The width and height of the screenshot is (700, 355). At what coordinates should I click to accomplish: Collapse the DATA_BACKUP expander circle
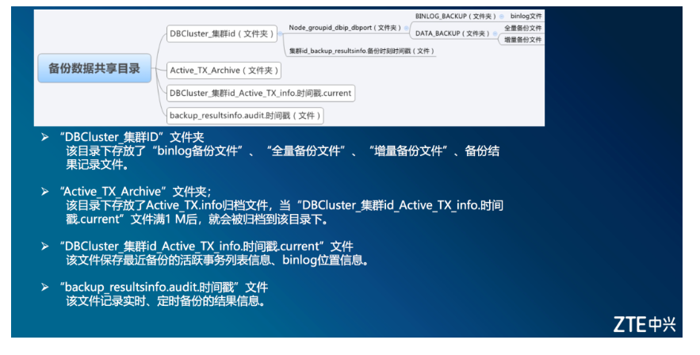pos(495,34)
